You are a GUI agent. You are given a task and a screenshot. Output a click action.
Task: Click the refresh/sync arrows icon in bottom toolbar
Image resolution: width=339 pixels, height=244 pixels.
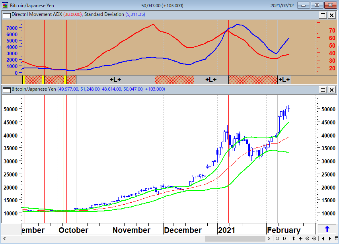coord(277,238)
